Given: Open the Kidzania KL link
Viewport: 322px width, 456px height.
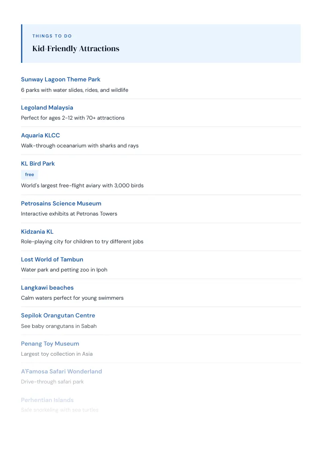Looking at the screenshot, I should (x=37, y=232).
